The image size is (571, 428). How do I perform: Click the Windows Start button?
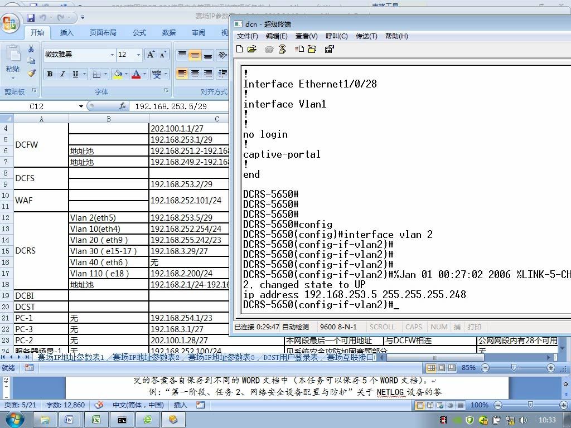tap(14, 420)
